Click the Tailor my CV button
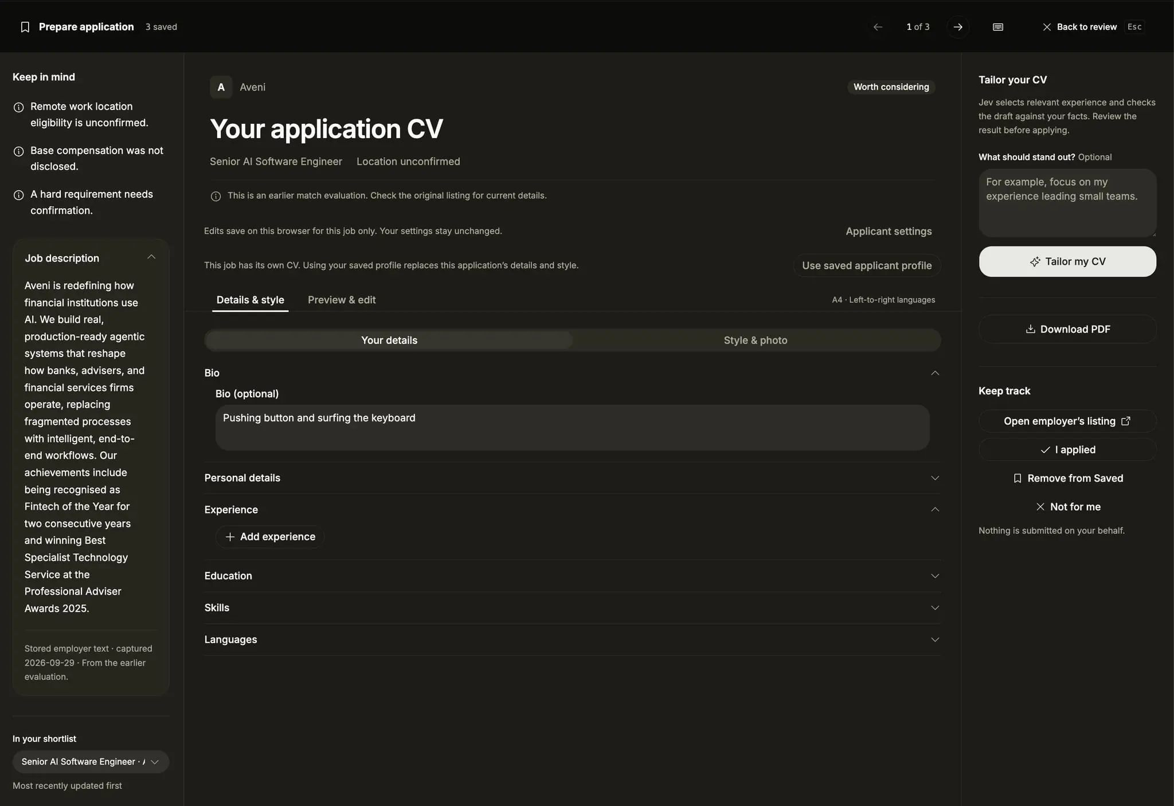 pyautogui.click(x=1067, y=262)
